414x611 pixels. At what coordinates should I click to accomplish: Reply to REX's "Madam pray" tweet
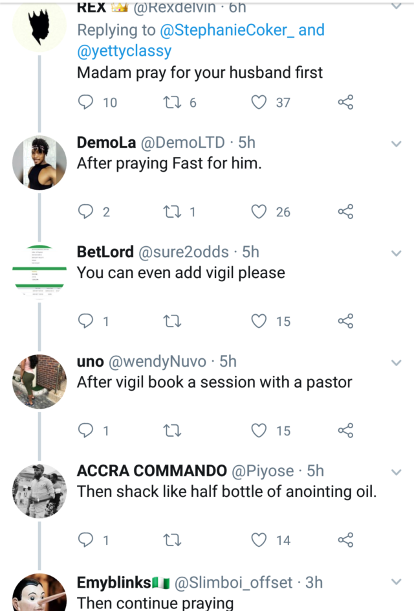point(86,102)
